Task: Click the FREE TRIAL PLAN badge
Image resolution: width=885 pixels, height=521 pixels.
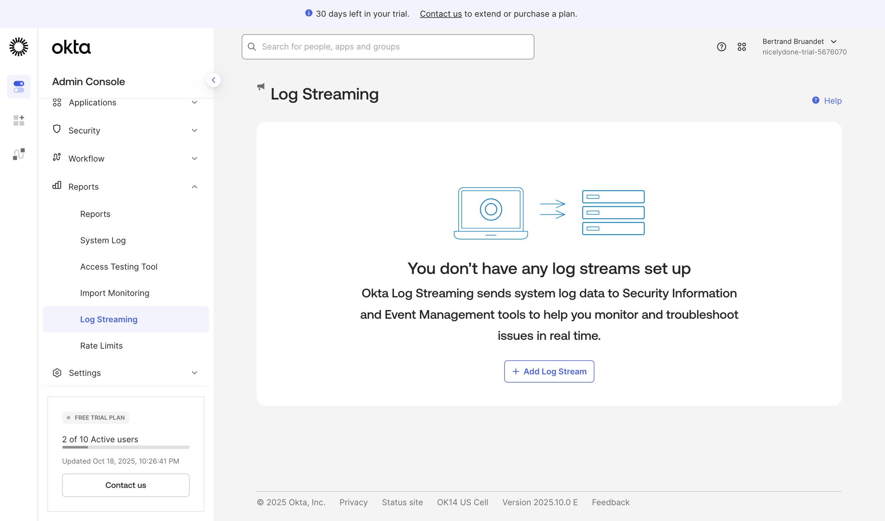Action: coord(96,418)
